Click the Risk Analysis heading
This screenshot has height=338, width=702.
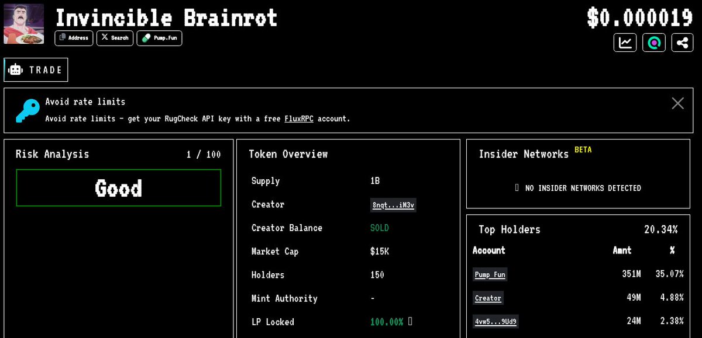point(52,154)
